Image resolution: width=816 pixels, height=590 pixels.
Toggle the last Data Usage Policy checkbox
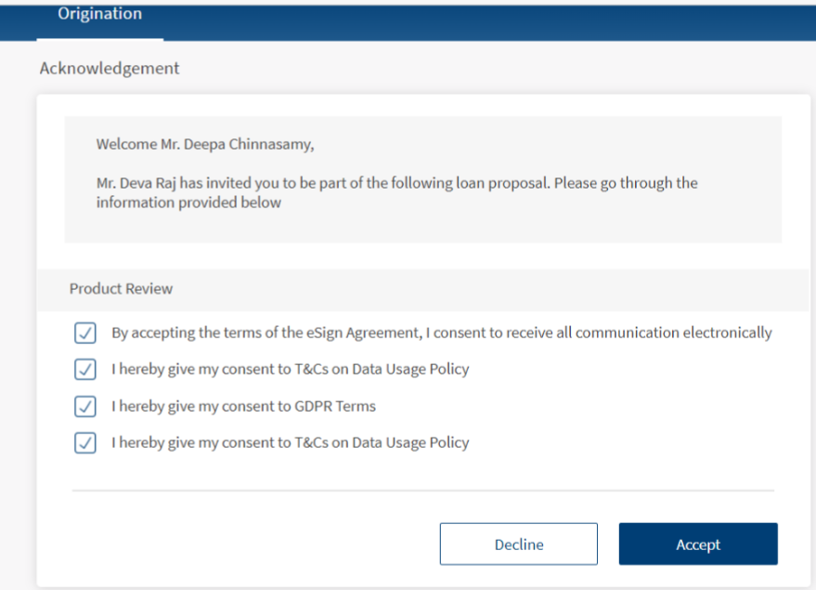84,443
